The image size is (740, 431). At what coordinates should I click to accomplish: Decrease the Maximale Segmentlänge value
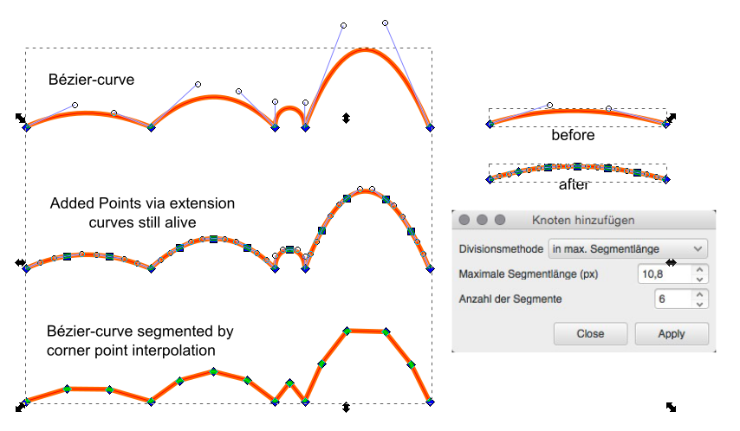(700, 279)
